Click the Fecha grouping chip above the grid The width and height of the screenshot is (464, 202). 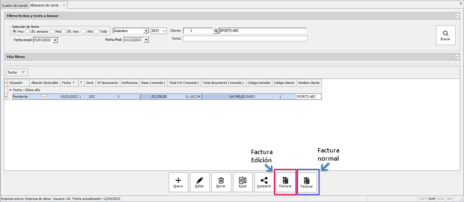[x=17, y=72]
